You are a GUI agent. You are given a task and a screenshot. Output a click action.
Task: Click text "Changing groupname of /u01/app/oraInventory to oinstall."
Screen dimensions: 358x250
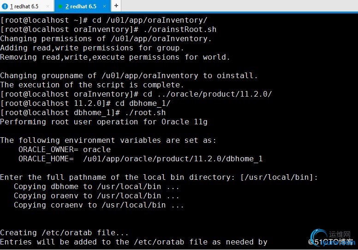129,76
